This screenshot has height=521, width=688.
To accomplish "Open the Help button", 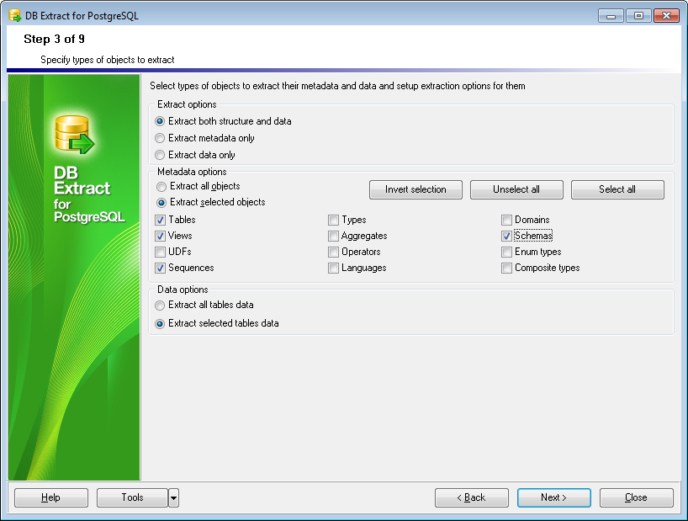I will pyautogui.click(x=51, y=497).
